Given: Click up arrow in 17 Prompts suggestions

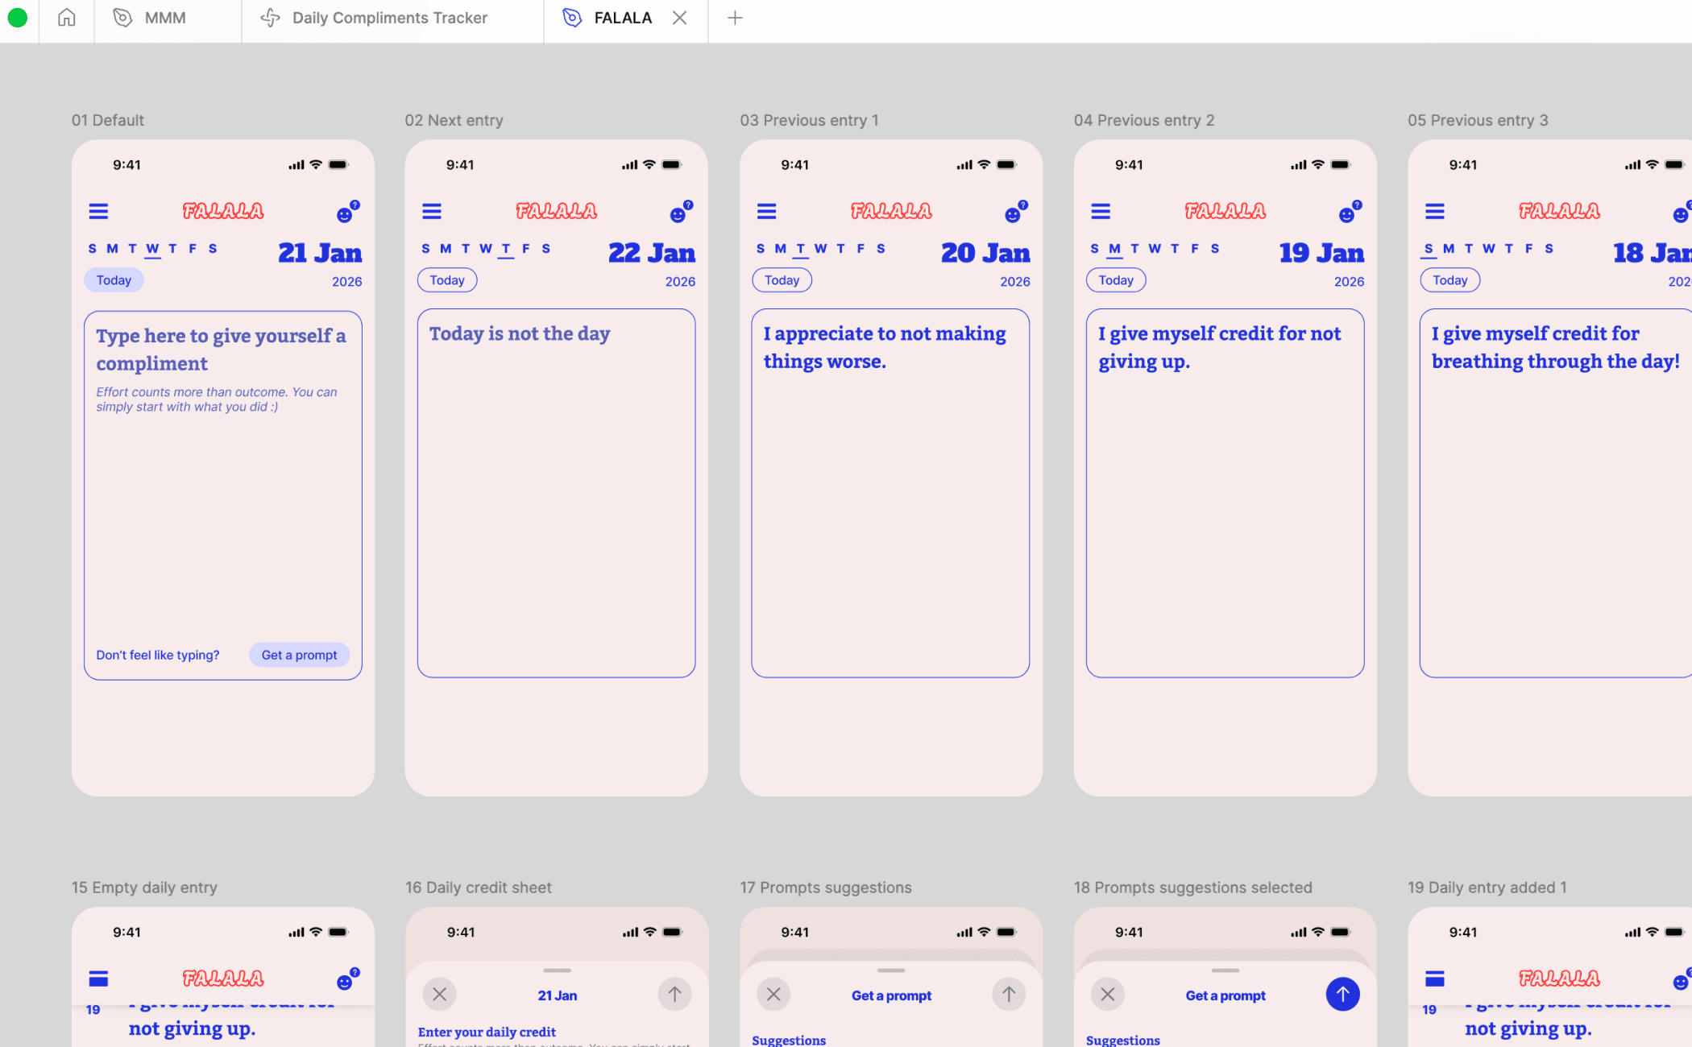Looking at the screenshot, I should click(x=1009, y=995).
